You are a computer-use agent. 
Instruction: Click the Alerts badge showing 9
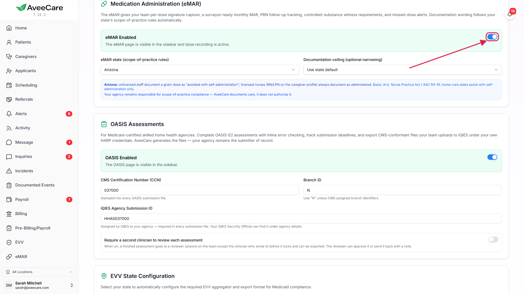pos(69,114)
